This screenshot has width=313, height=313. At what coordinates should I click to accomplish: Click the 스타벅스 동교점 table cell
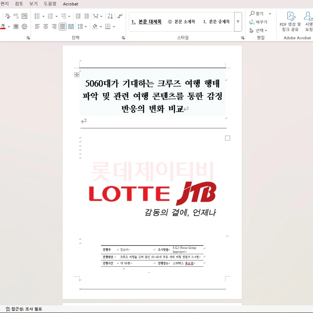click(x=183, y=264)
